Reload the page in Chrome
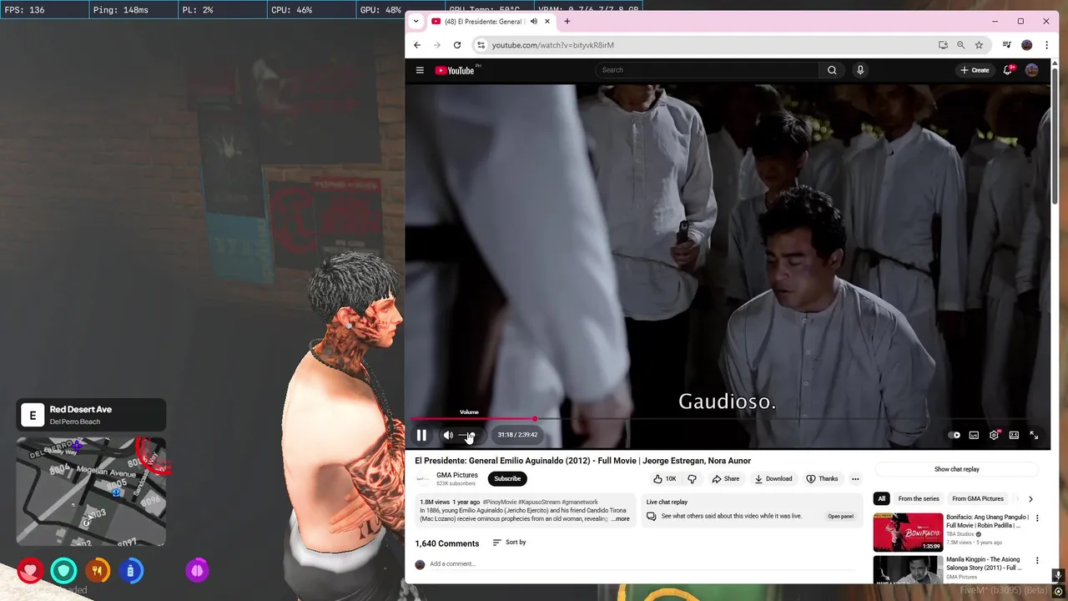This screenshot has height=601, width=1068. click(457, 45)
